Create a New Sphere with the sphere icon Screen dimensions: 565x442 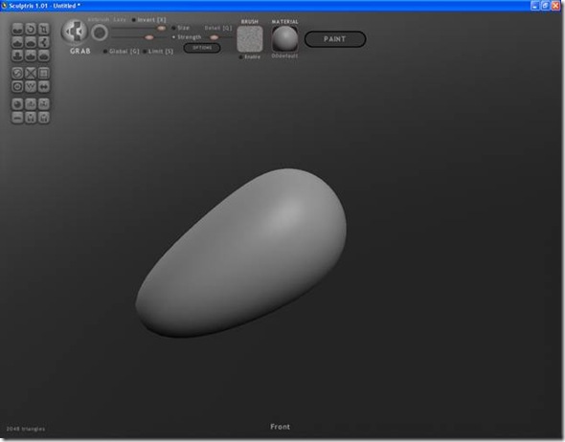pyautogui.click(x=17, y=104)
